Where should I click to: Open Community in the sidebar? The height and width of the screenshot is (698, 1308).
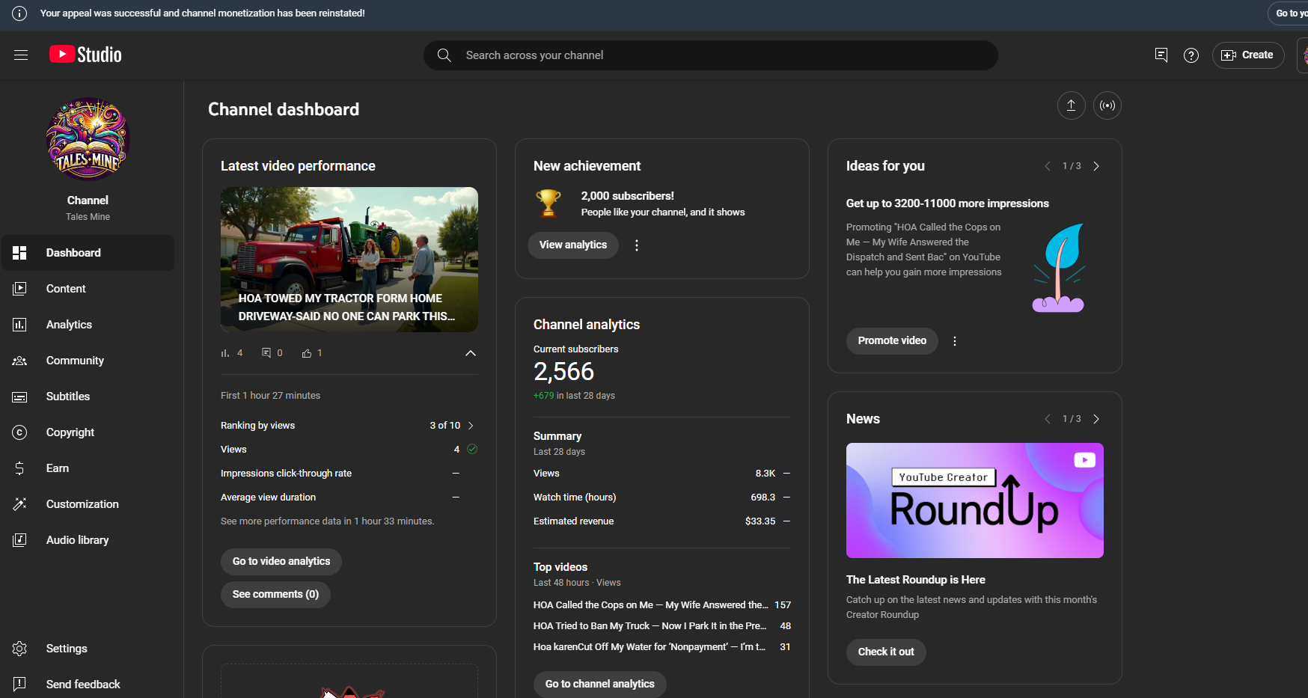tap(88, 361)
